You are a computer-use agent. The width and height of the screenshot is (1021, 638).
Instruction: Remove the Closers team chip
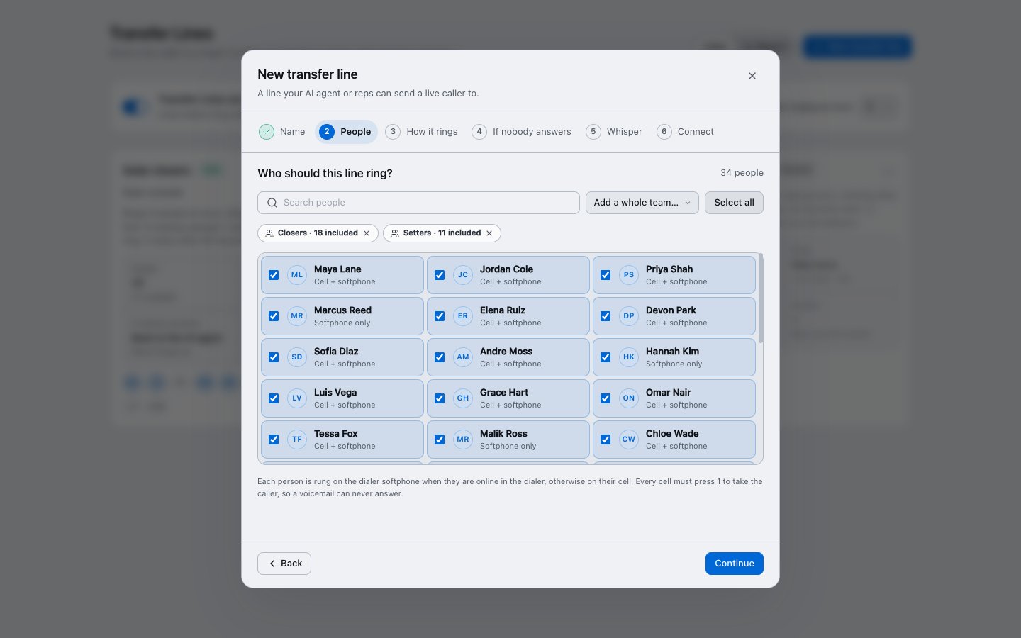(x=367, y=233)
